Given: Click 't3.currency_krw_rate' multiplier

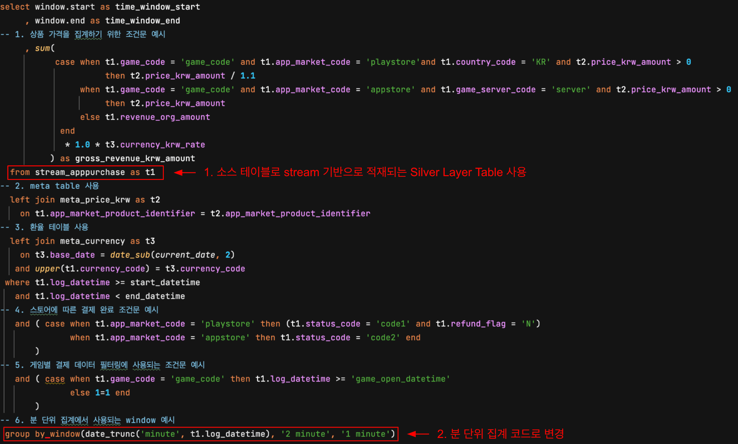Looking at the screenshot, I should tap(155, 145).
